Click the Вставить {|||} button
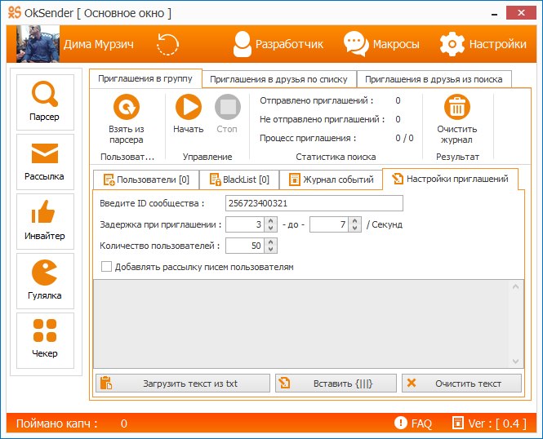Screen dimensions: 543x439 pos(336,384)
